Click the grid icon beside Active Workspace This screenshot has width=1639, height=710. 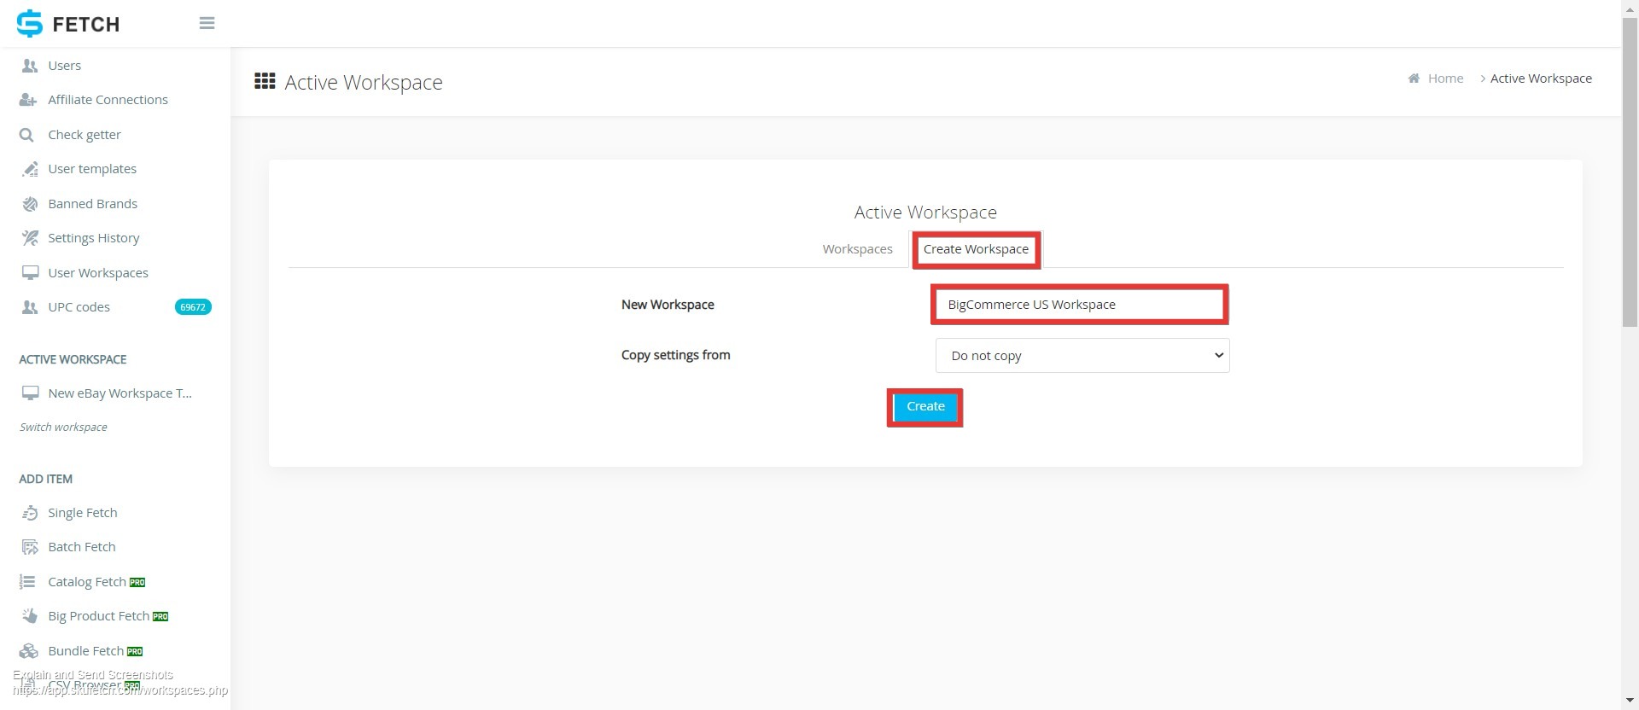pyautogui.click(x=265, y=81)
